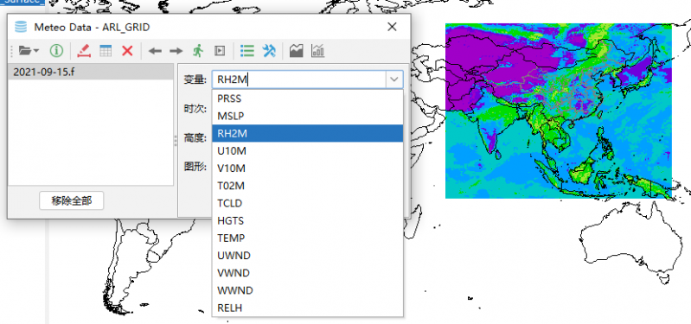Remove data file red X icon
Viewport: 691px width, 324px height.
point(127,51)
